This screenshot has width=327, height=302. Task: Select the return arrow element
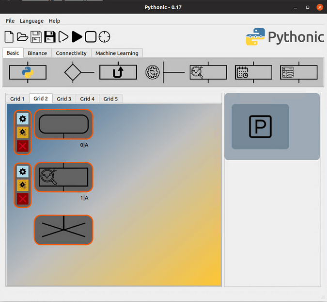pyautogui.click(x=118, y=72)
